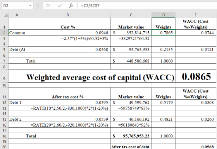The height and width of the screenshot is (149, 217).
Task: Confirm entry with the checkmark icon
Action: [60, 6]
